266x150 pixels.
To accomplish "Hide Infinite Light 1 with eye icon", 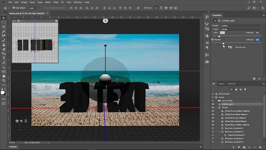I will coord(213,104).
